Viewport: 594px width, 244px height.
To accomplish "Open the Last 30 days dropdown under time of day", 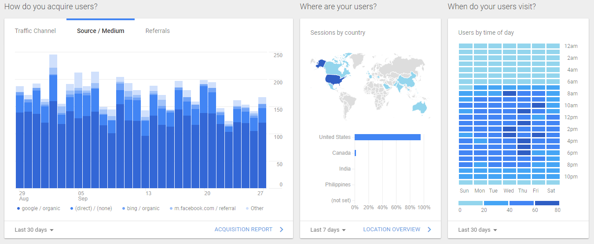I will 477,230.
